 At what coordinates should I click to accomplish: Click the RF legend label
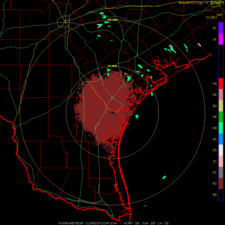pos(214,28)
